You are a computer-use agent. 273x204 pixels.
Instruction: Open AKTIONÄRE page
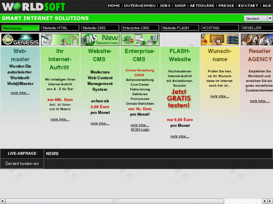[202, 6]
